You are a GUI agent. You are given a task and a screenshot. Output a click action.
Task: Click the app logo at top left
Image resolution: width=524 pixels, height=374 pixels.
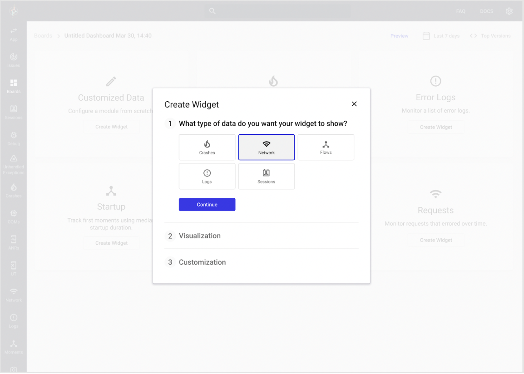coord(14,11)
